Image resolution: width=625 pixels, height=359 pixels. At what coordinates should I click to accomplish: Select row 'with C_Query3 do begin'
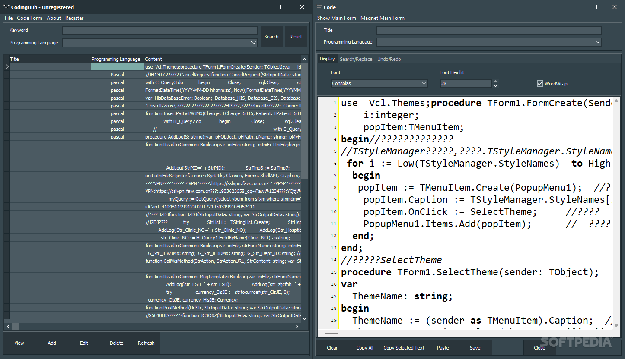[x=223, y=82]
